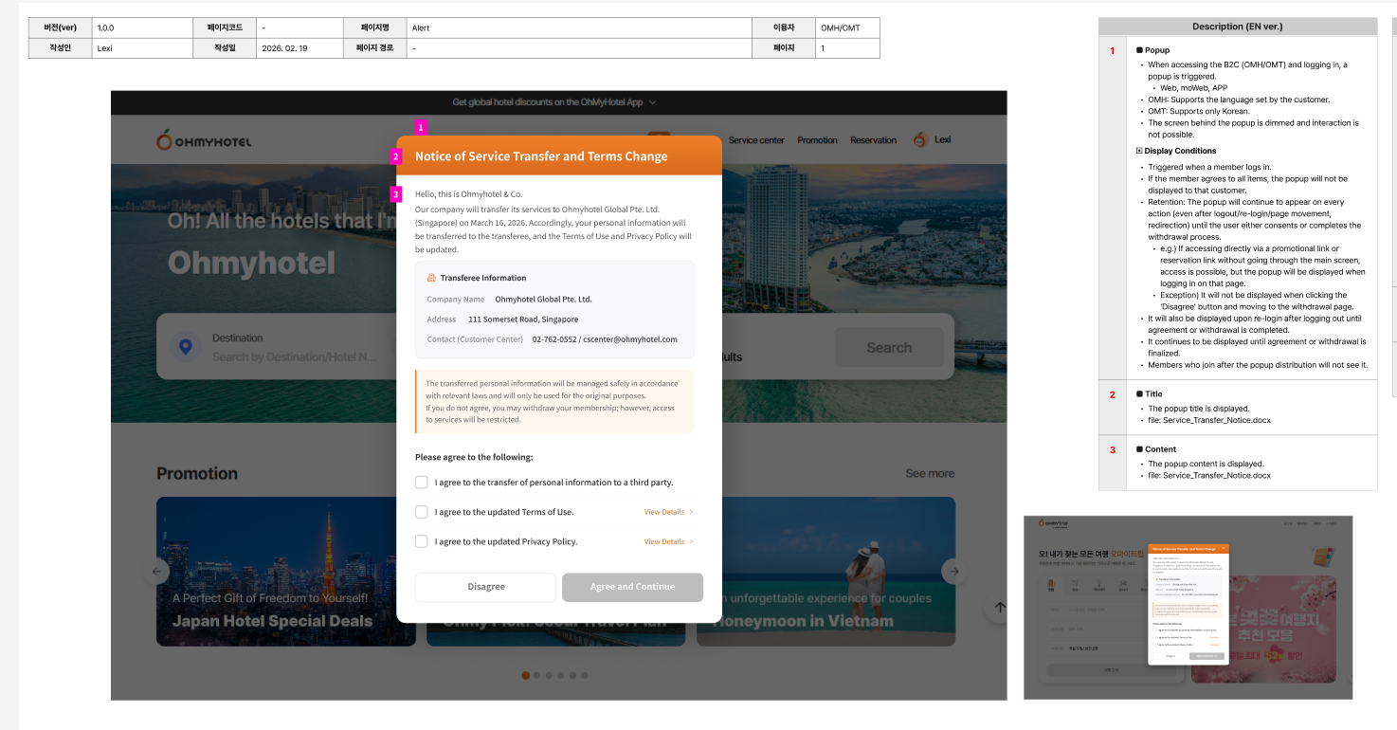1397x730 pixels.
Task: Click the OHMYHOTEL logo in the site header
Action: (x=204, y=141)
